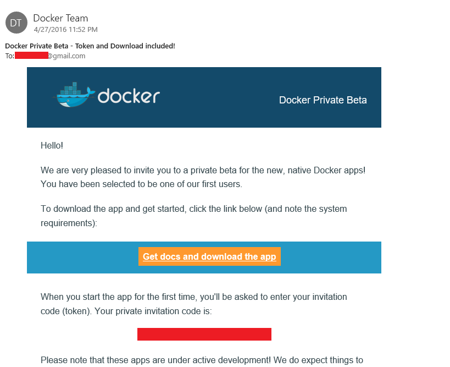This screenshot has width=450, height=367.
Task: Click the docker wordmark text in banner
Action: pos(129,96)
